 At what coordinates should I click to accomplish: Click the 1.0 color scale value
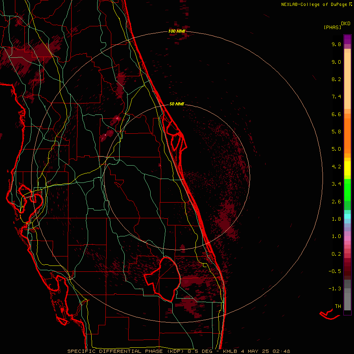pos(336,236)
